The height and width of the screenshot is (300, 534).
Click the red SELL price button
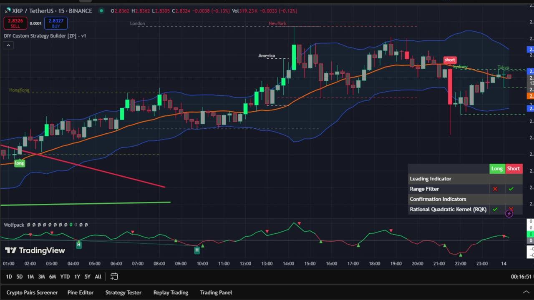click(15, 23)
